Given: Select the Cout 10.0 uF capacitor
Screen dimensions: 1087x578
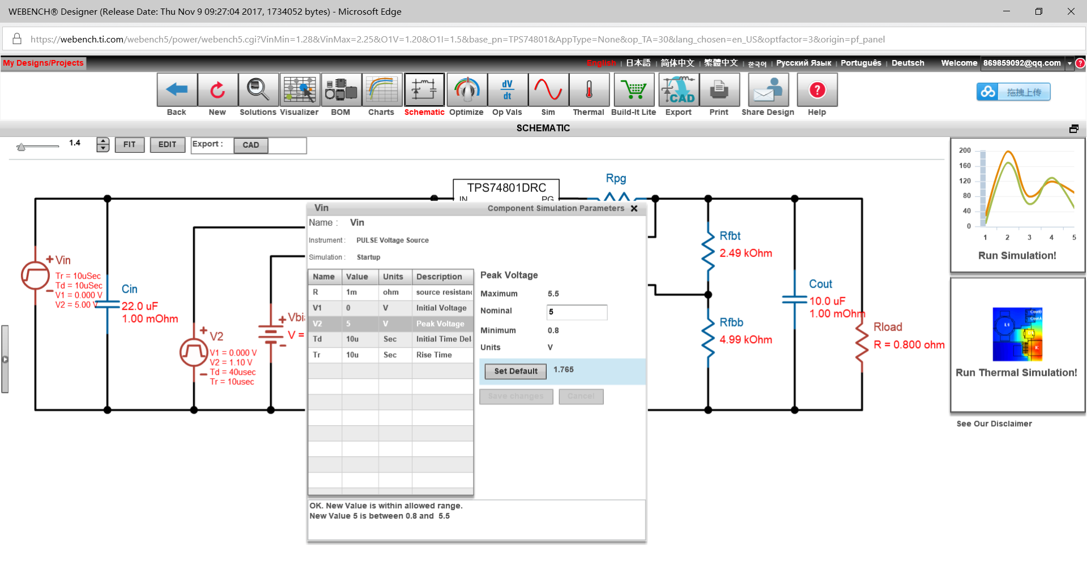Looking at the screenshot, I should [794, 300].
